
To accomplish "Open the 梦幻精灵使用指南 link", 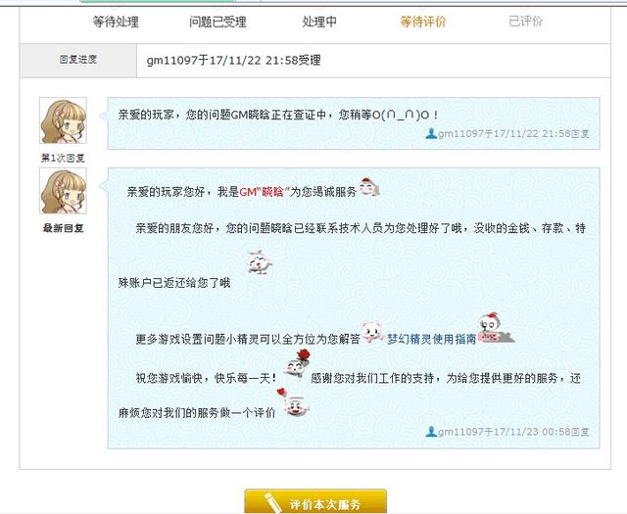I will 431,339.
